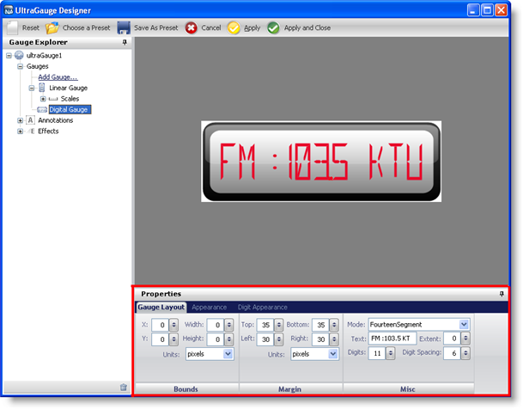Select Digital Gauge in the tree
Screen dimensions: 523x409
[x=70, y=109]
